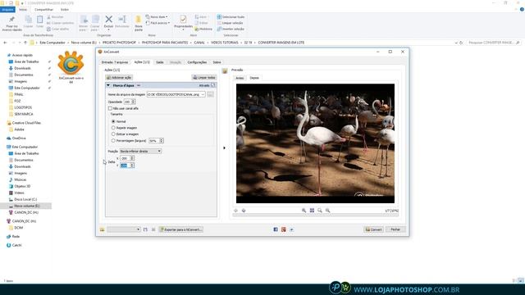Viewport: 525px width, 295px height.
Task: Click the Explorer back navigation arrow
Action: pyautogui.click(x=5, y=43)
